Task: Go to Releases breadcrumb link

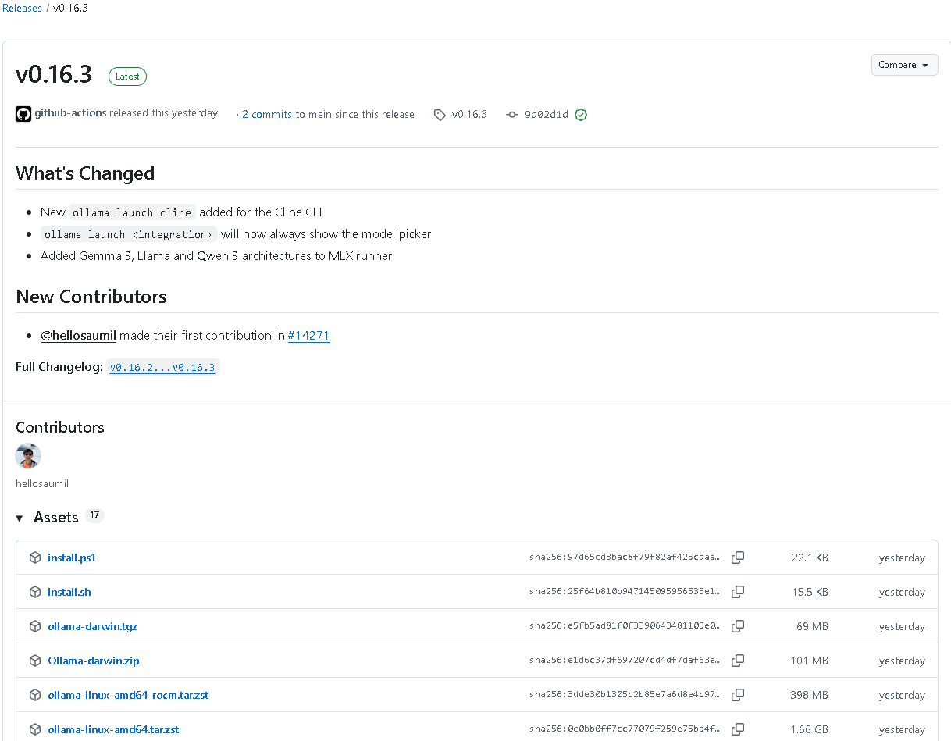Action: click(x=23, y=9)
